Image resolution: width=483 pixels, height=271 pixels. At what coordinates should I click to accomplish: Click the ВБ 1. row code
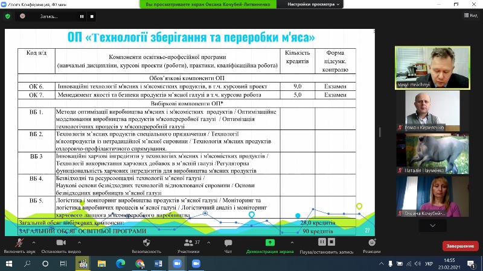pyautogui.click(x=36, y=112)
